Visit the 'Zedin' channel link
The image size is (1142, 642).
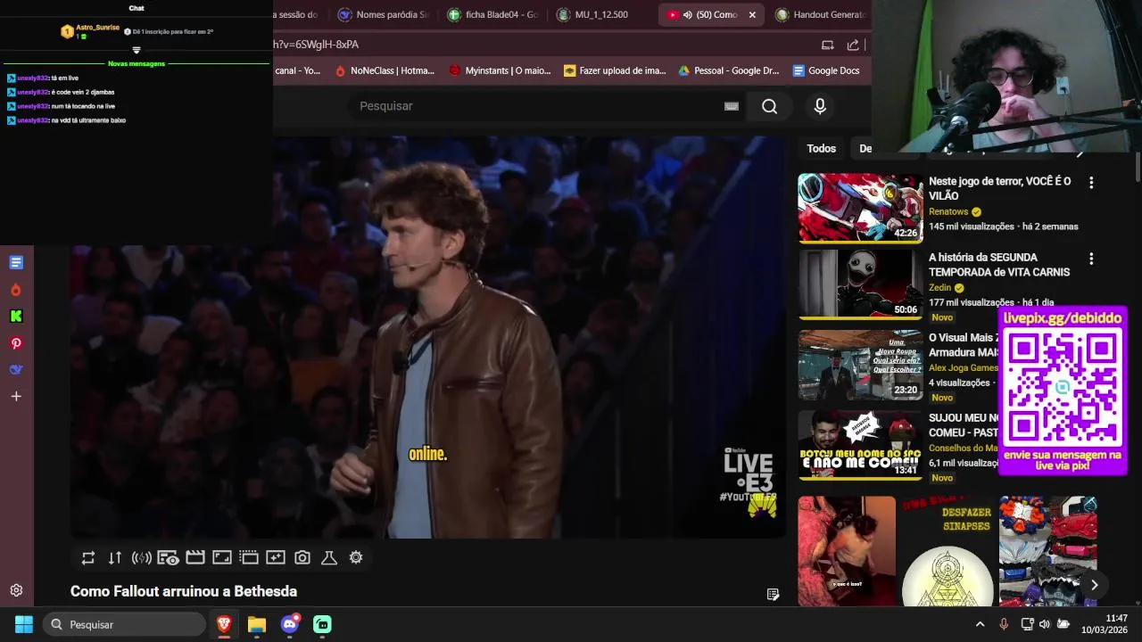[940, 288]
